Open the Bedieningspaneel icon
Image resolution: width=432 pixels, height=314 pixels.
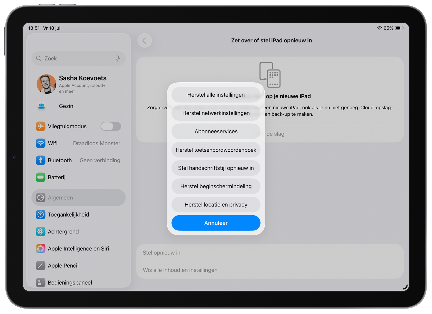[41, 282]
